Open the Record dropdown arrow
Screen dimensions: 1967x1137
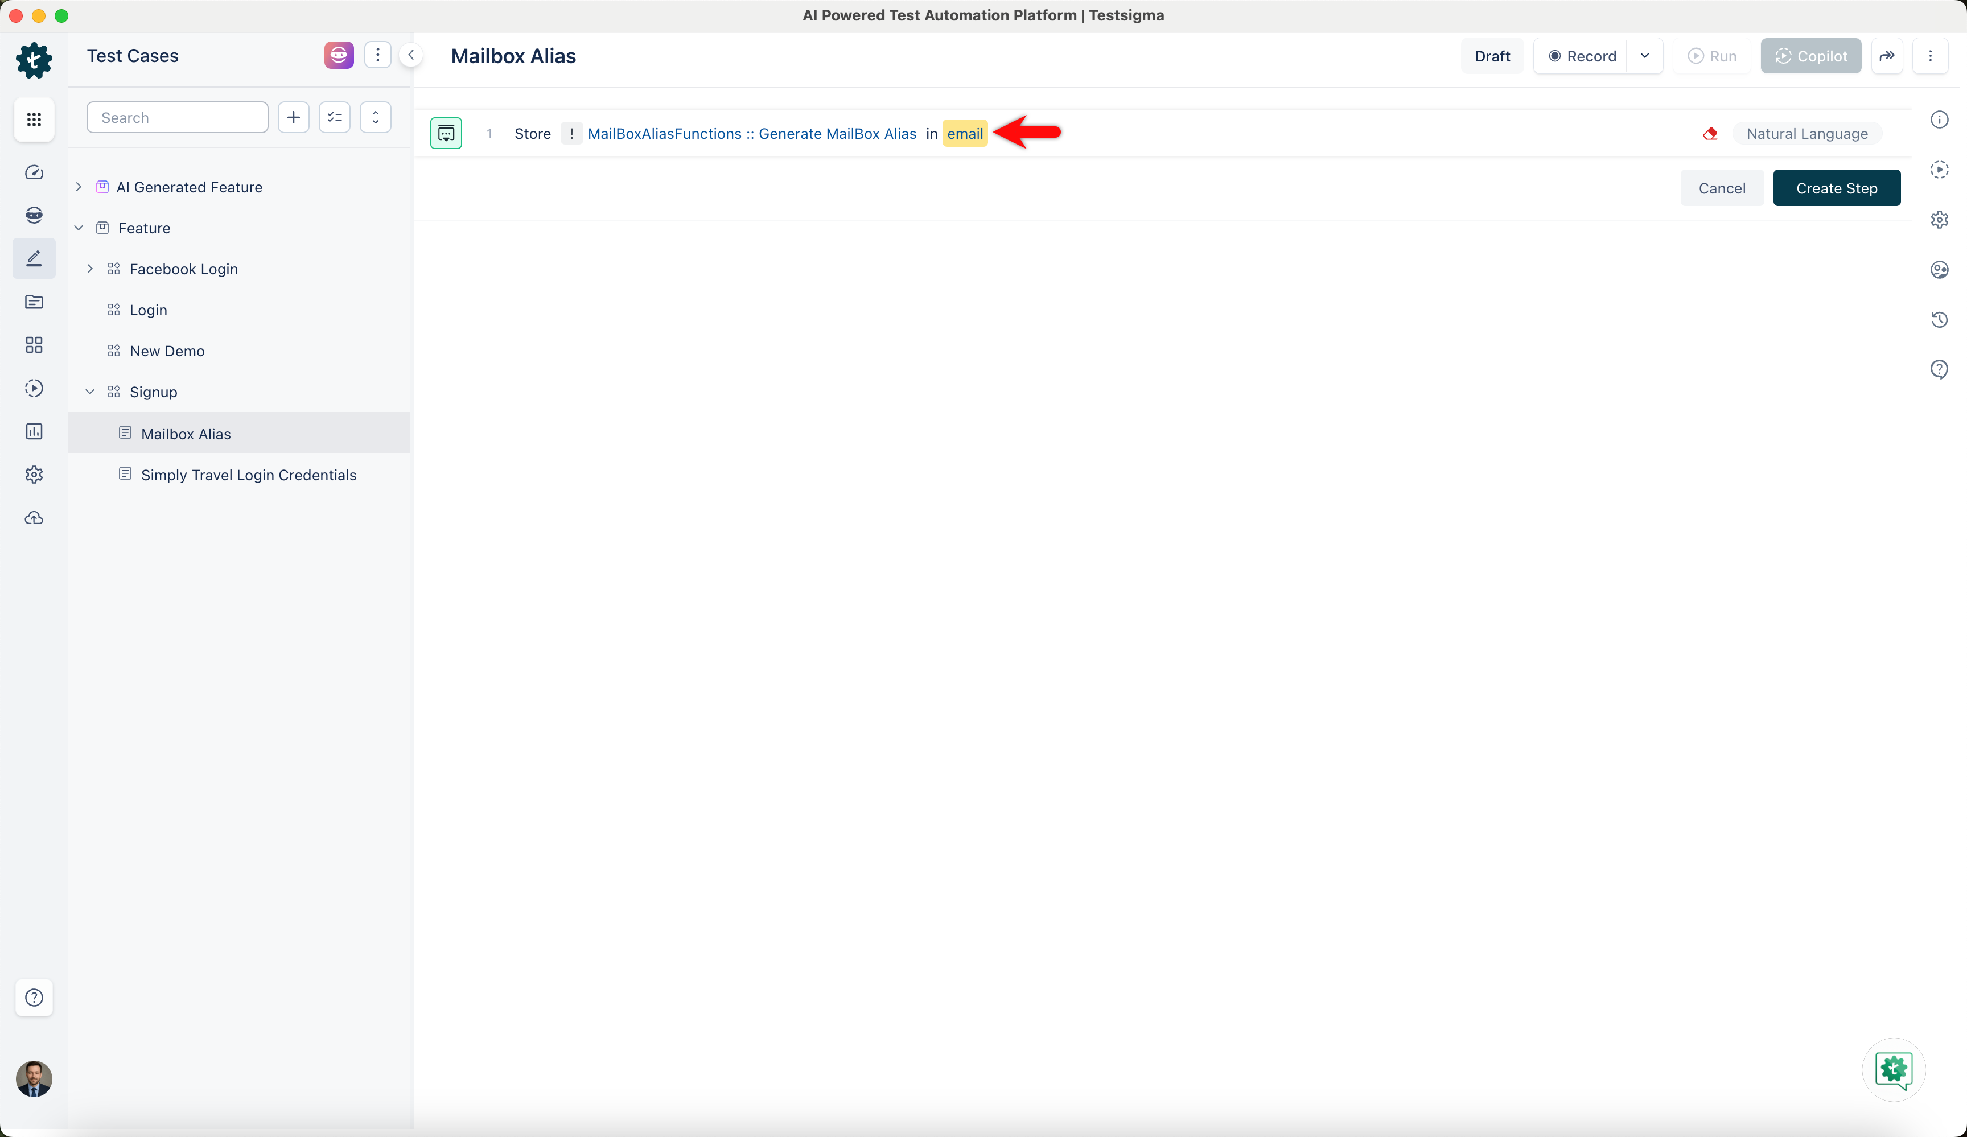tap(1645, 56)
